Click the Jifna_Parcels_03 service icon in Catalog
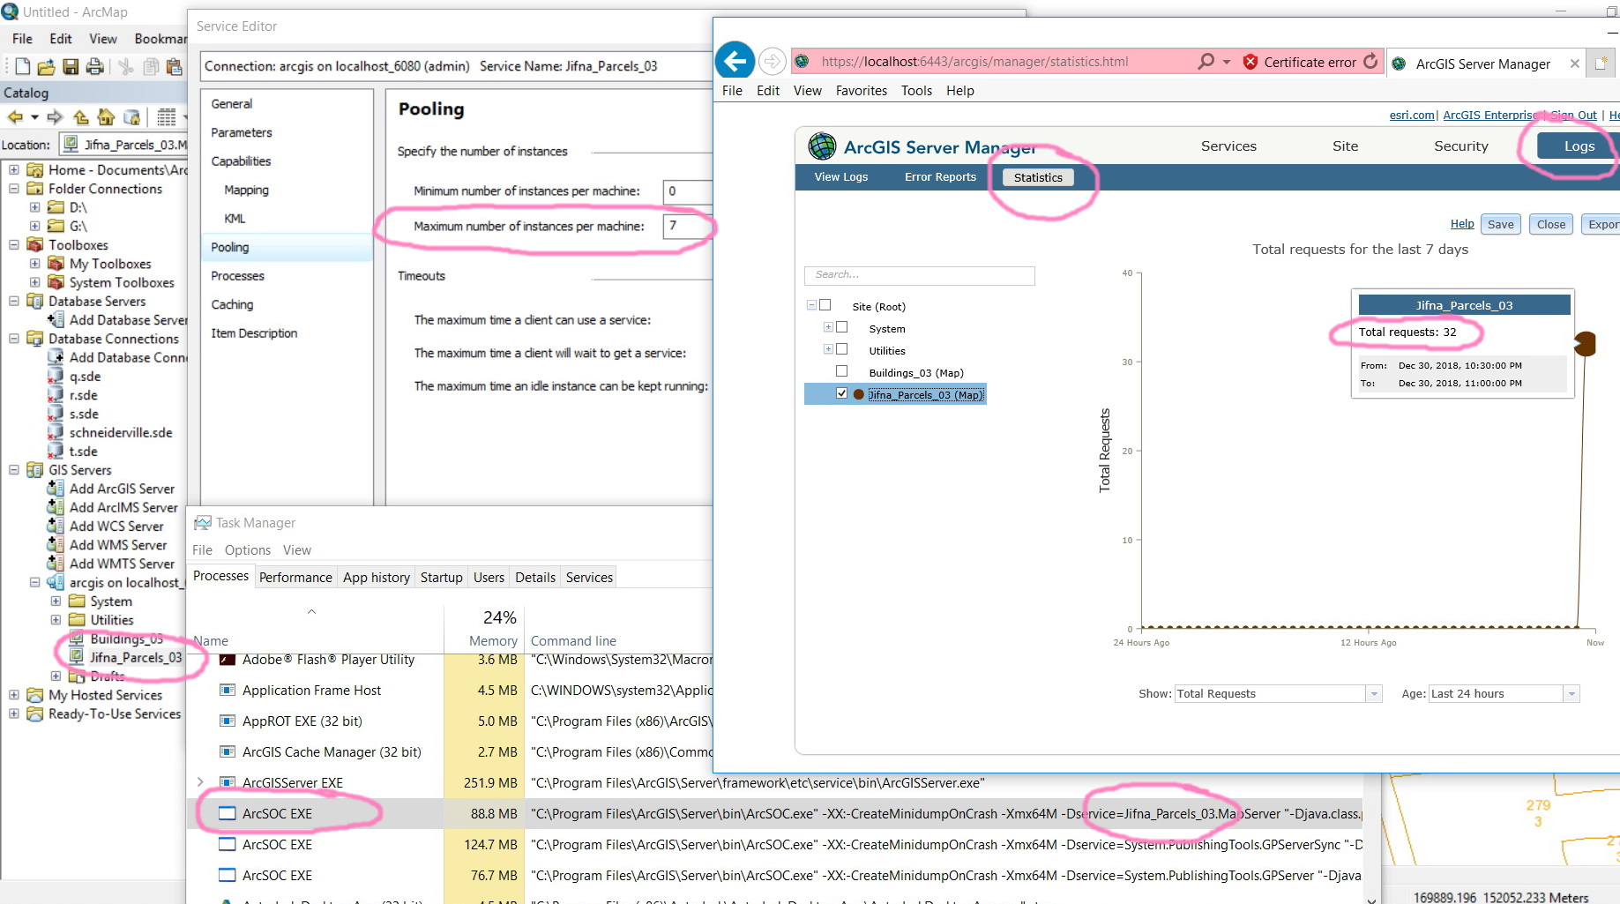This screenshot has width=1620, height=904. tap(77, 658)
